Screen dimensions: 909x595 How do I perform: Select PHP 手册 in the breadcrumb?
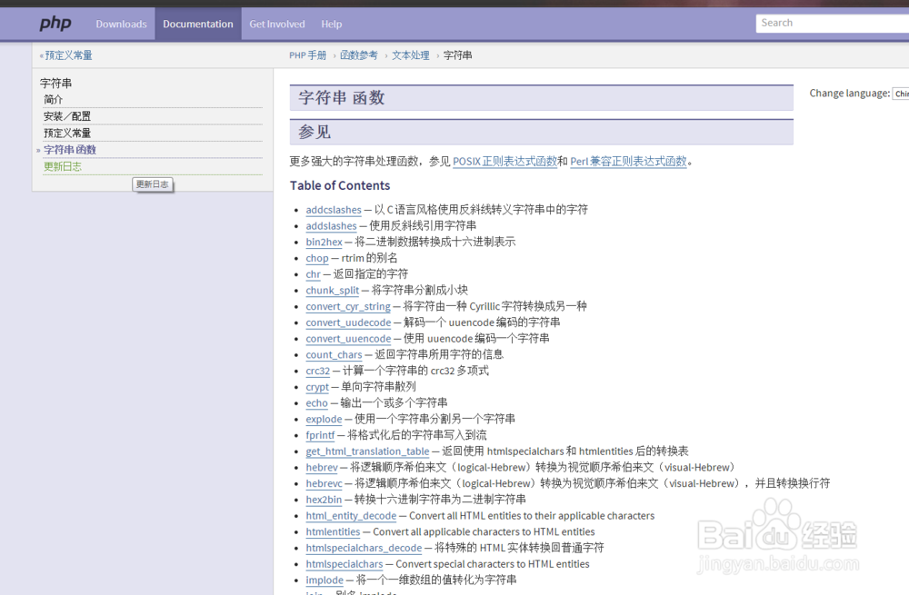coord(307,55)
